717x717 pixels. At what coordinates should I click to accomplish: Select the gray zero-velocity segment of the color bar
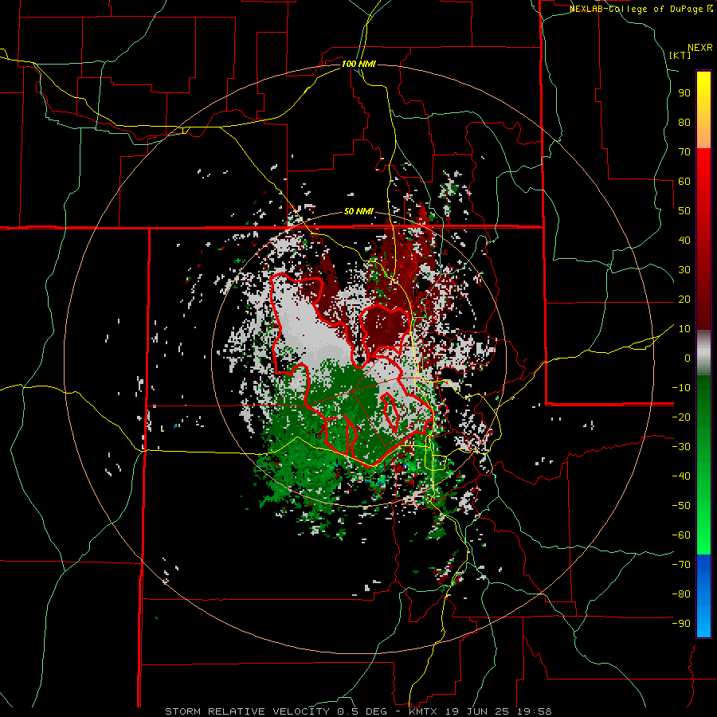point(703,353)
